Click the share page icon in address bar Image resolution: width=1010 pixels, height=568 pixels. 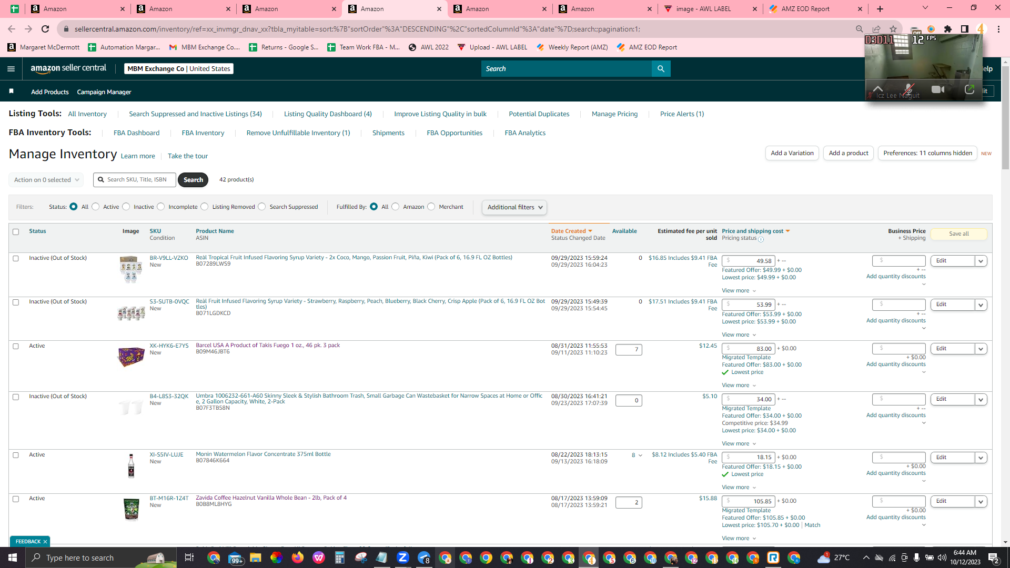(x=876, y=29)
